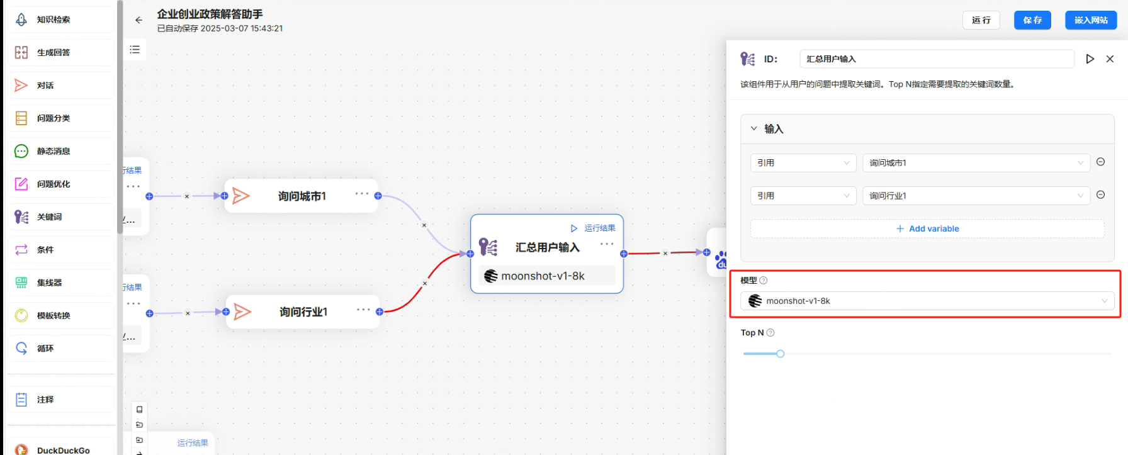Click the 保存 button

click(1032, 20)
